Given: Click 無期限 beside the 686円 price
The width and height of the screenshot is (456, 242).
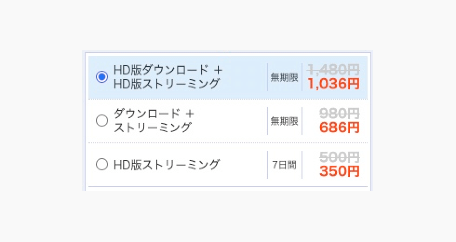Looking at the screenshot, I should [284, 121].
